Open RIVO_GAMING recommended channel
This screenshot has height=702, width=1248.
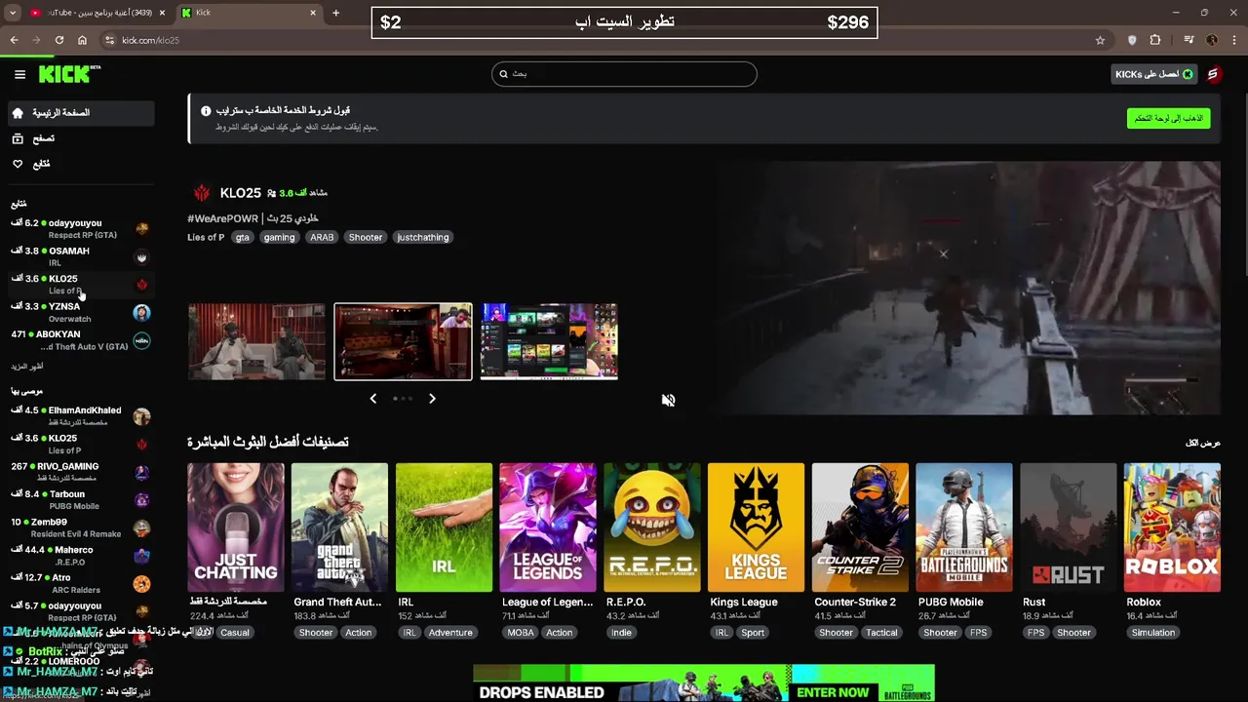click(82, 472)
